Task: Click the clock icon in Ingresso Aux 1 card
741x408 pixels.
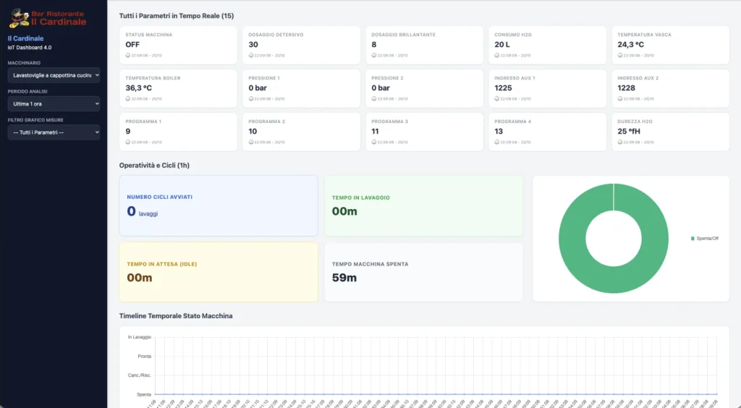Action: (x=496, y=98)
